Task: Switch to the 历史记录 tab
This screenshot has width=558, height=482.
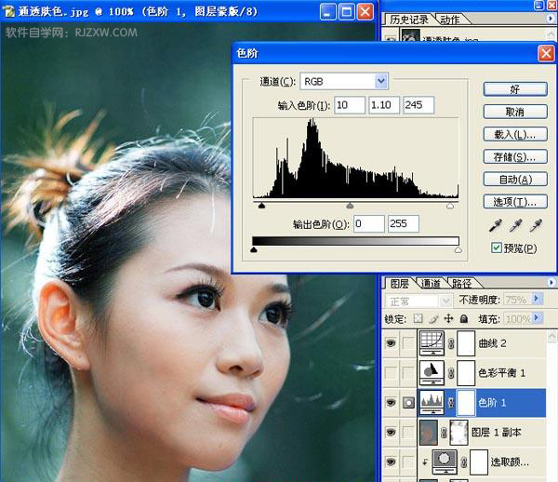Action: [409, 20]
